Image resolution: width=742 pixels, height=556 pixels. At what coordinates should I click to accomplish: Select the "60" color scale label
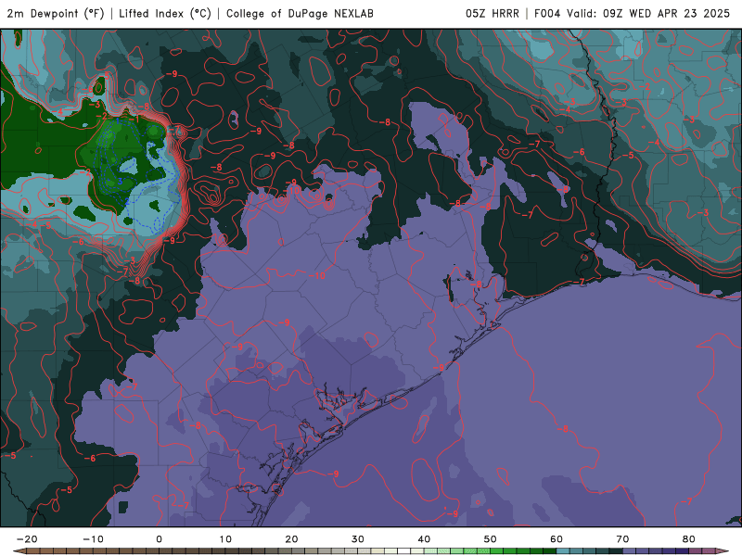[x=556, y=539]
